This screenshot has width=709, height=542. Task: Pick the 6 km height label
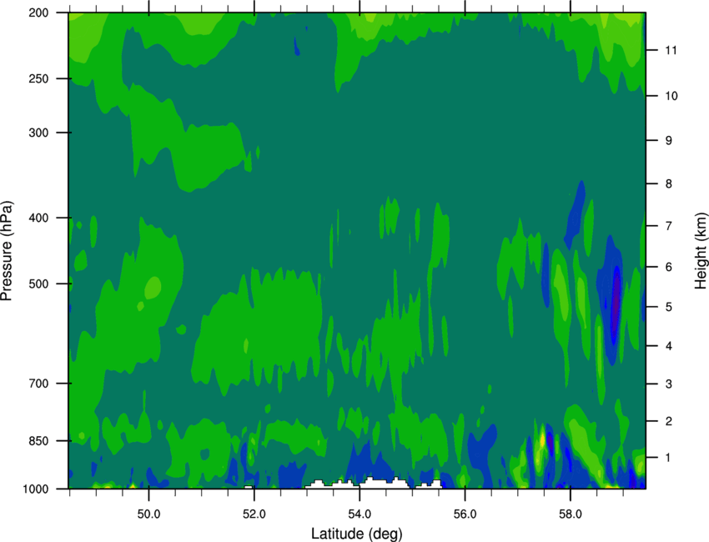tap(668, 267)
